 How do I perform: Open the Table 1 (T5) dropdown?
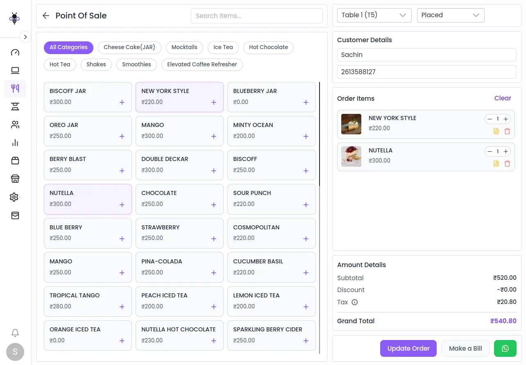click(x=374, y=15)
